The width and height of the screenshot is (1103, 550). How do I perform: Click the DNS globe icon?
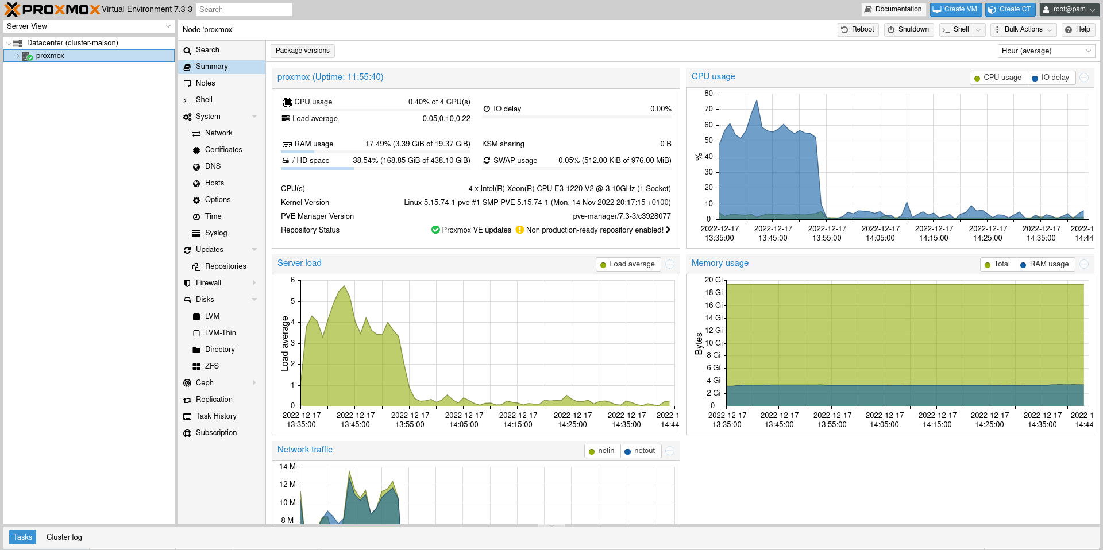click(x=196, y=167)
